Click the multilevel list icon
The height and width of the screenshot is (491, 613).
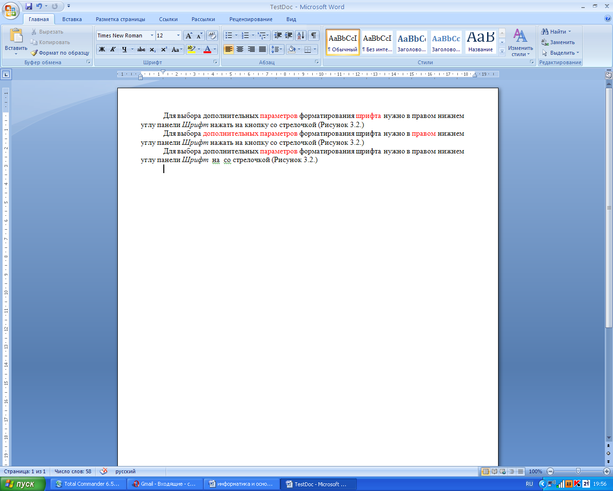tap(261, 35)
